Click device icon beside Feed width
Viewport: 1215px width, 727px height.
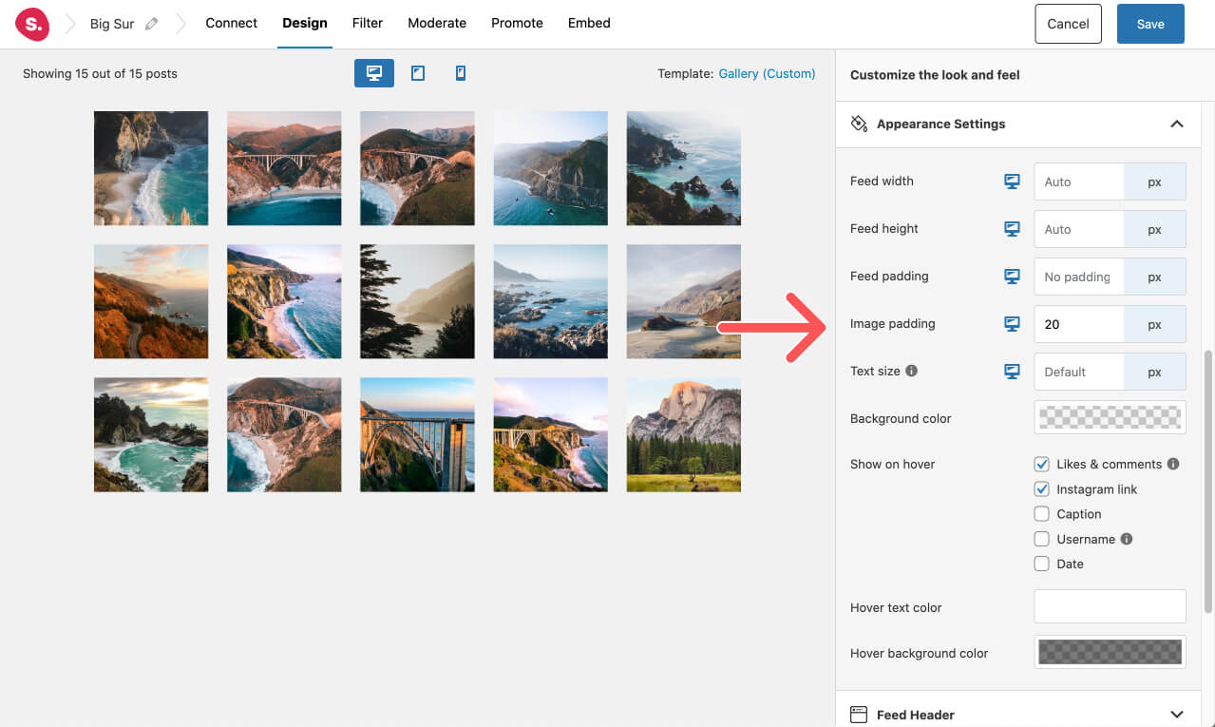pos(1013,182)
